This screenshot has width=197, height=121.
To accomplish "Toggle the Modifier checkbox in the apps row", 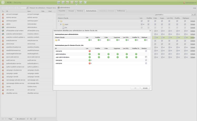I will click(148, 24).
